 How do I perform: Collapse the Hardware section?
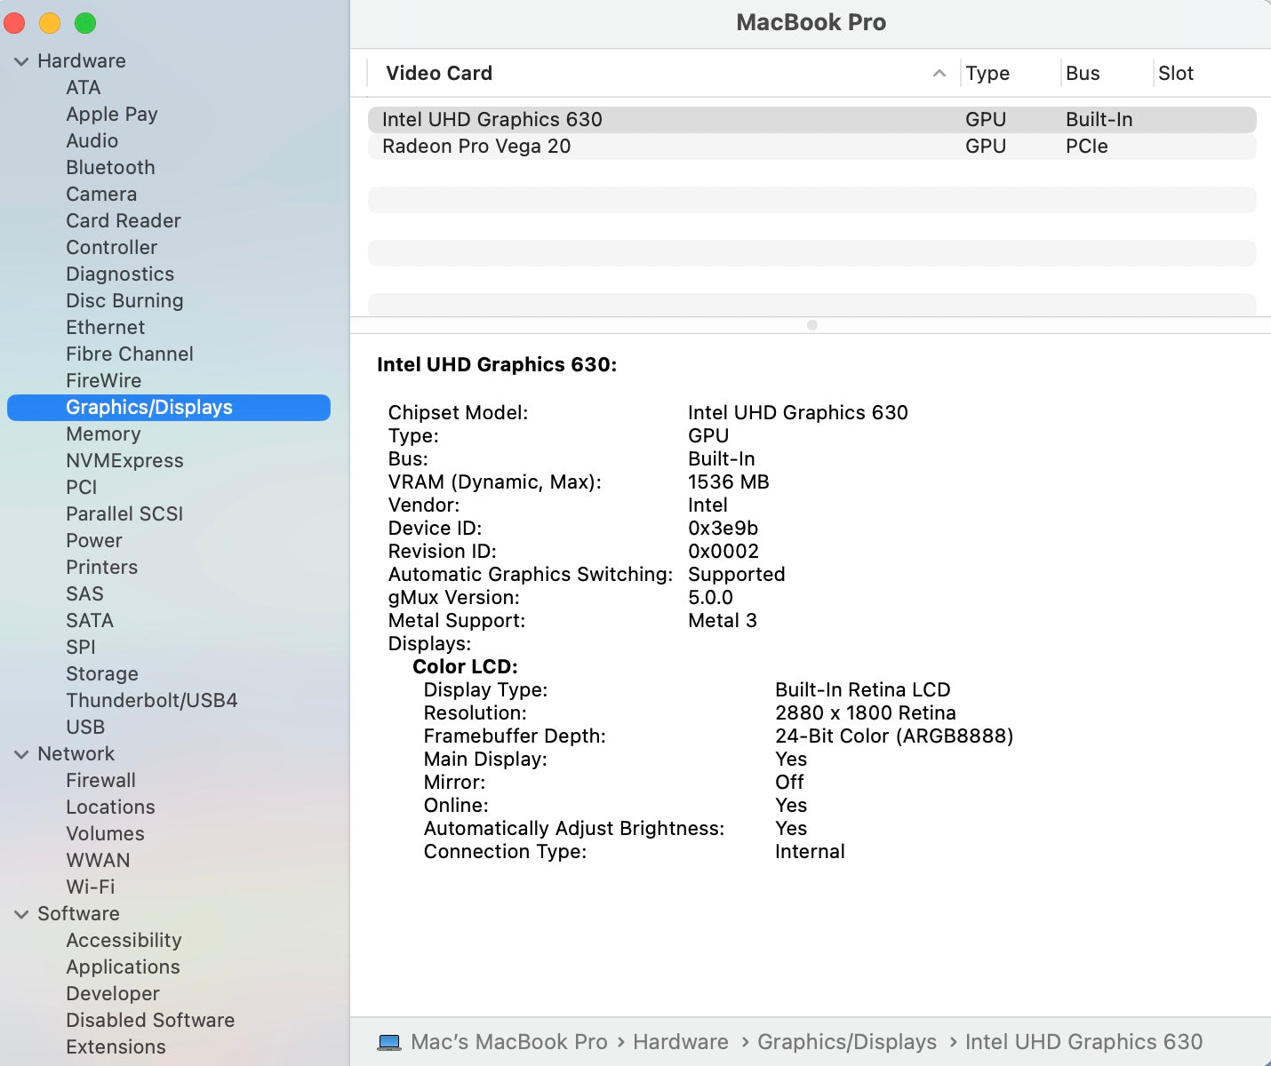(20, 60)
